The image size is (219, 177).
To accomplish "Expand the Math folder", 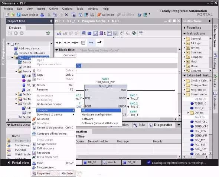I will coord(184,62).
